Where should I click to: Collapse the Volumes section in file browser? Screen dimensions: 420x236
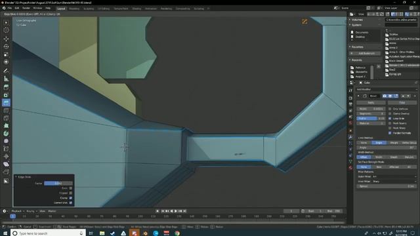pyautogui.click(x=350, y=20)
